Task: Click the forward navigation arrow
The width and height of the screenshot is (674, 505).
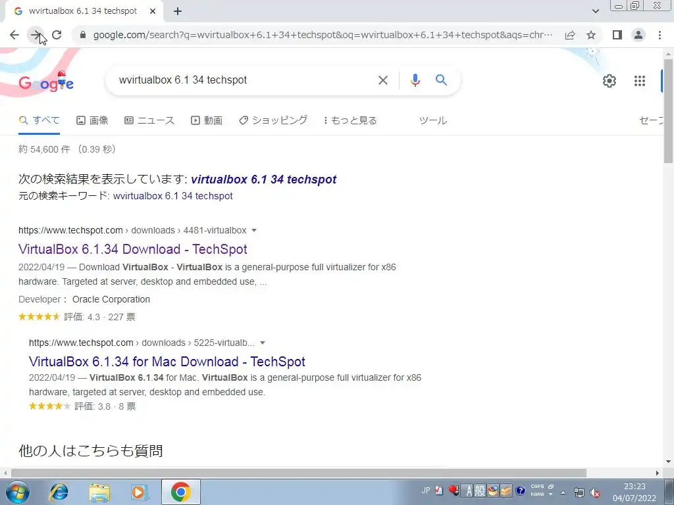Action: point(36,35)
